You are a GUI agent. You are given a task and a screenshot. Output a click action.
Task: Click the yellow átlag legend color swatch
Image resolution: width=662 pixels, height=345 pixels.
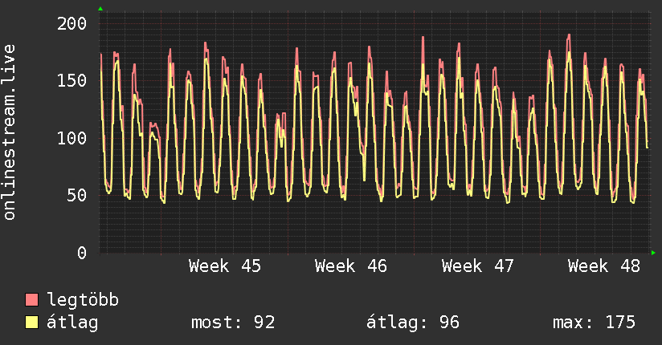coord(31,322)
